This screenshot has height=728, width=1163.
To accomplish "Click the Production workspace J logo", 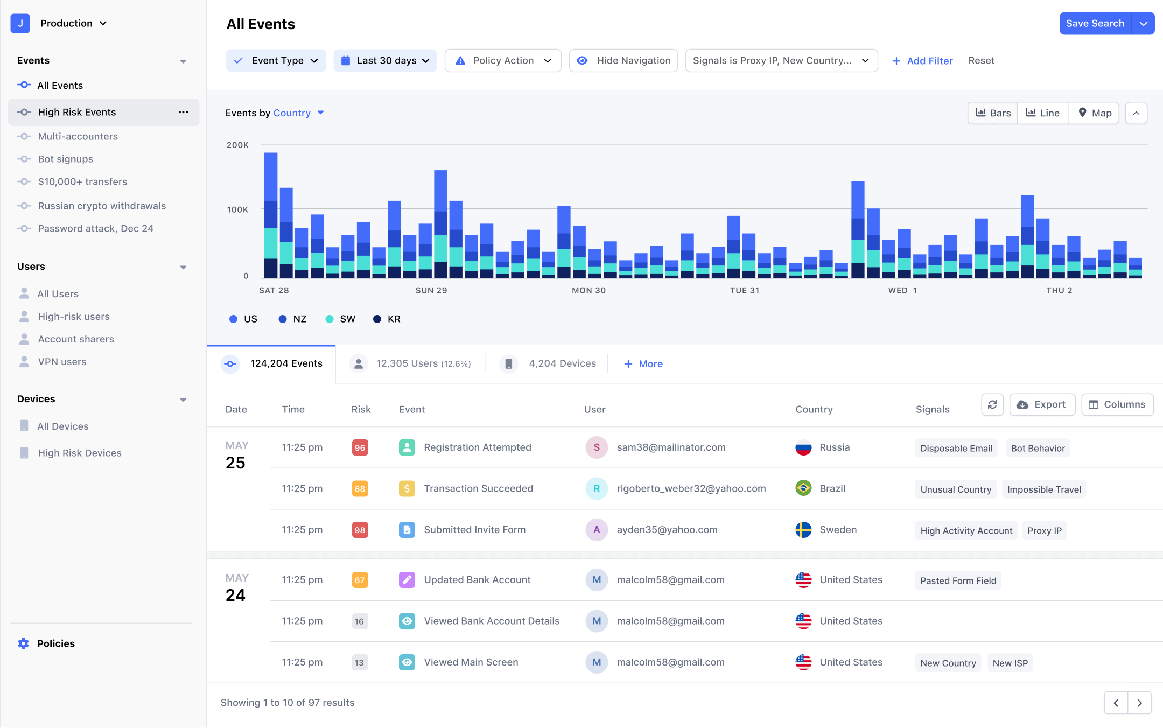I will pyautogui.click(x=20, y=23).
